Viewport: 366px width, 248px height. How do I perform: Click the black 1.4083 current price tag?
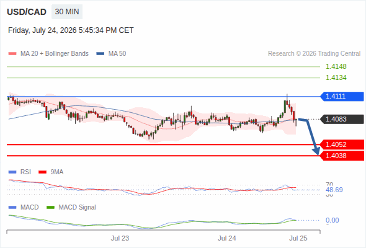[x=342, y=119]
